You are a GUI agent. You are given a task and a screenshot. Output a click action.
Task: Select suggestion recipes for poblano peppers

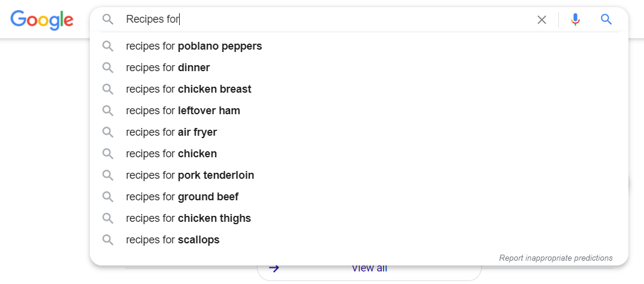click(359, 46)
